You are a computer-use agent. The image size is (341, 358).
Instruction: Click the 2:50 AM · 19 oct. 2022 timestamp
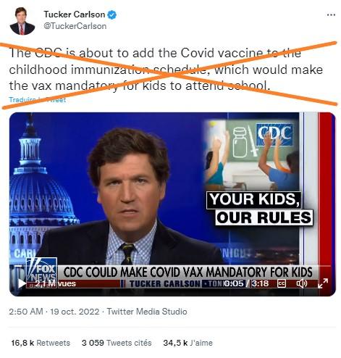tap(54, 312)
